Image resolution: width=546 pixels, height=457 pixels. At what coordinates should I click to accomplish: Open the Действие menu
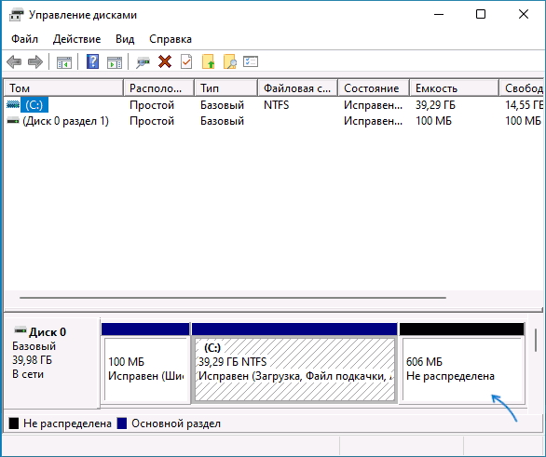[x=77, y=39]
